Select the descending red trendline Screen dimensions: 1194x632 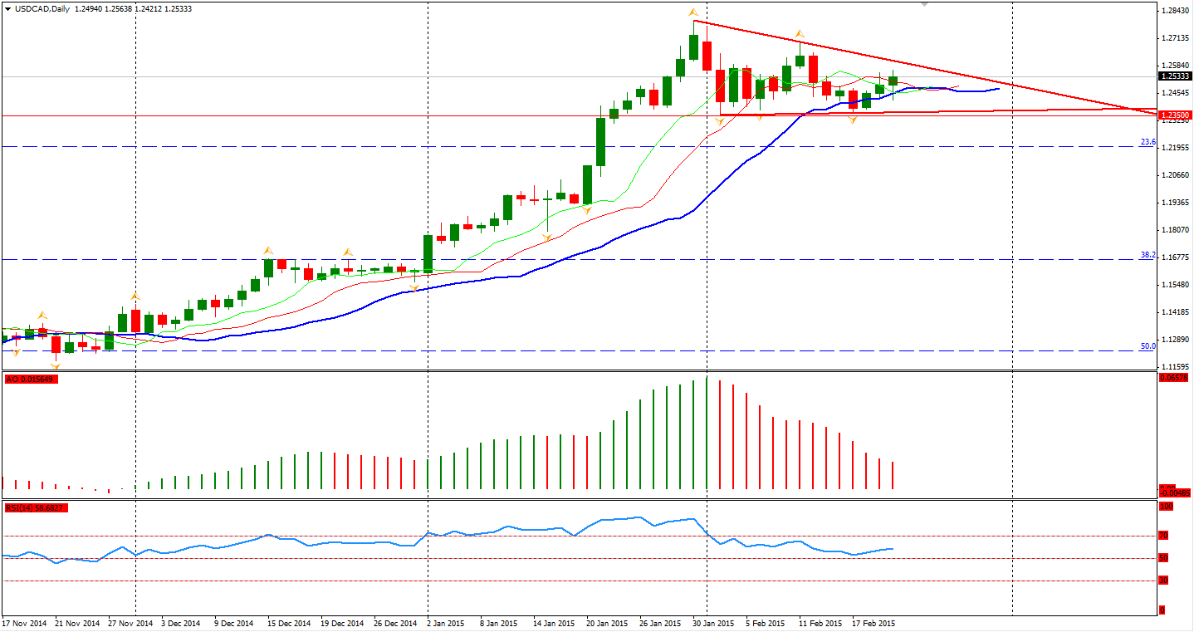(x=924, y=66)
